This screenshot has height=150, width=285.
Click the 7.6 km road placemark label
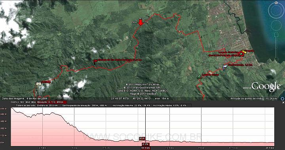[120, 60]
